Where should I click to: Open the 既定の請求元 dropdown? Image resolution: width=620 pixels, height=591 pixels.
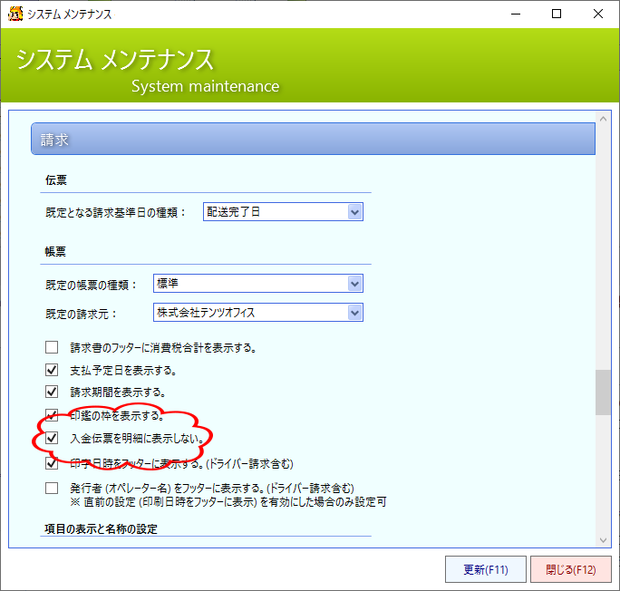(354, 313)
